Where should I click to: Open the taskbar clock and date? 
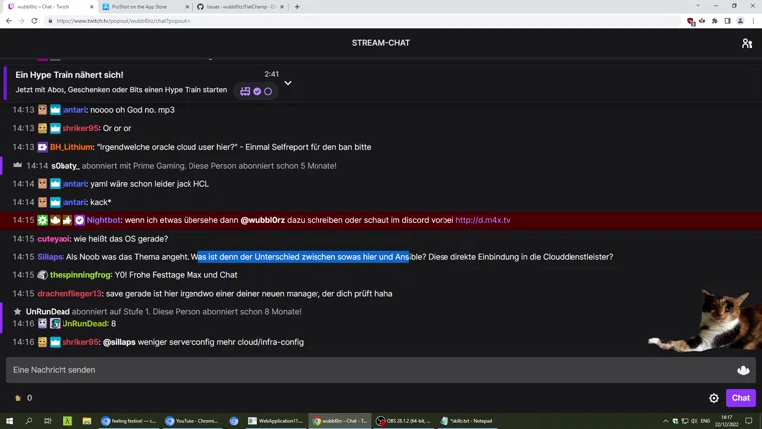726,421
